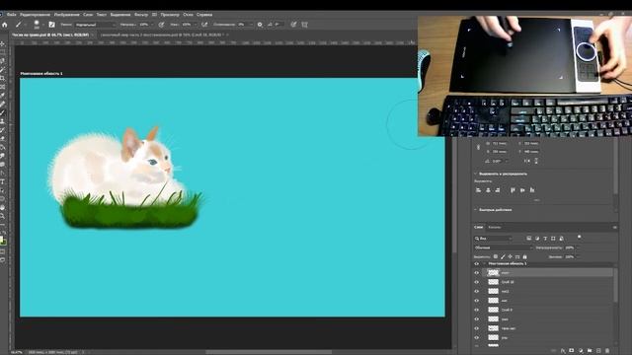Viewport: 632px width, 355px height.
Task: Select the Clone Stamp tool
Action: tap(2, 121)
